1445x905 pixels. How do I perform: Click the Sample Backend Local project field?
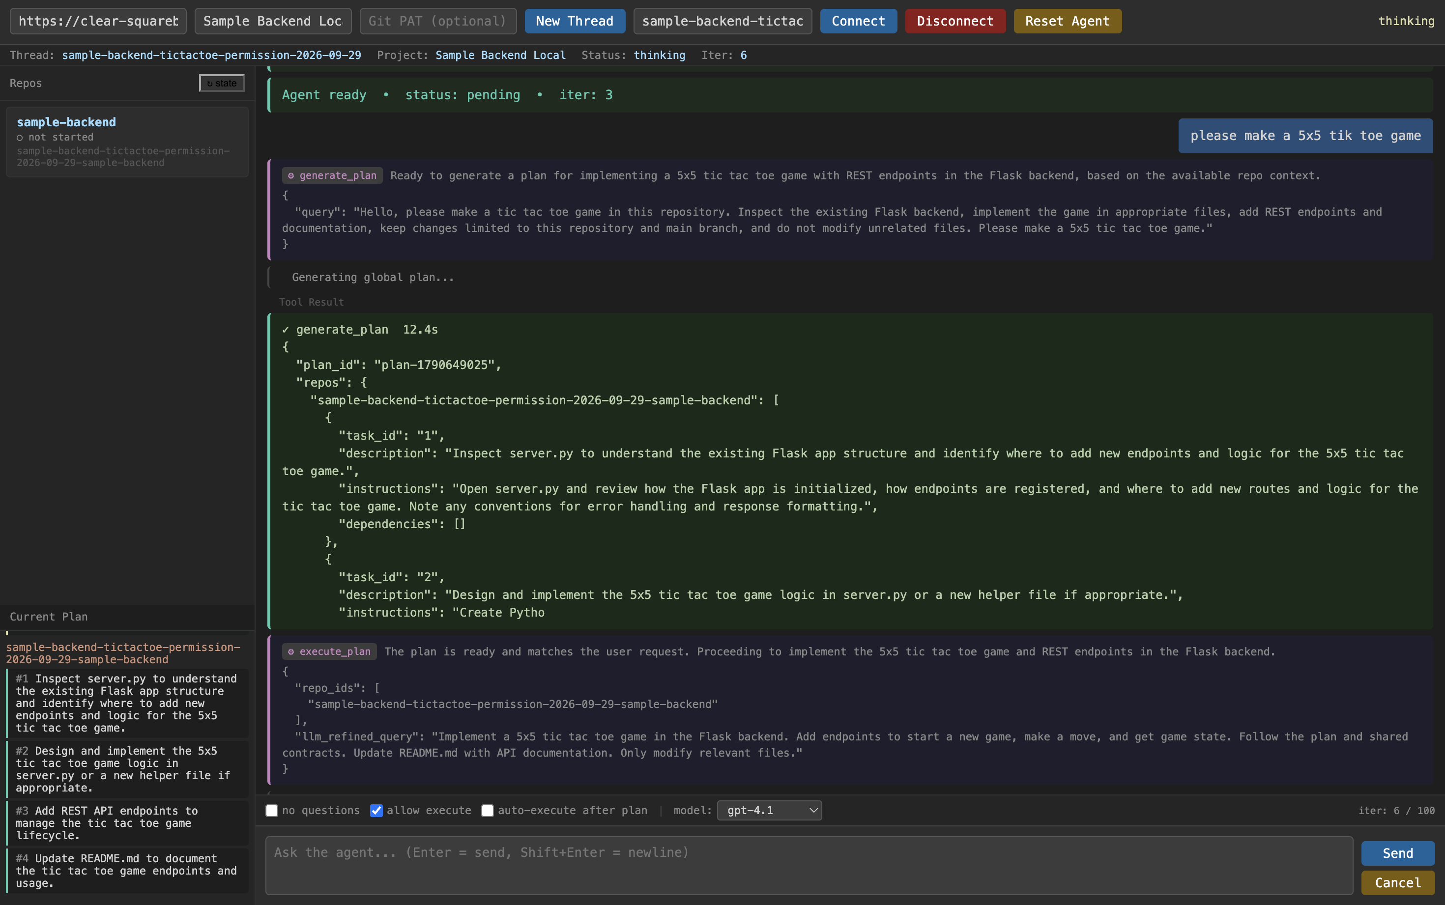click(x=273, y=21)
